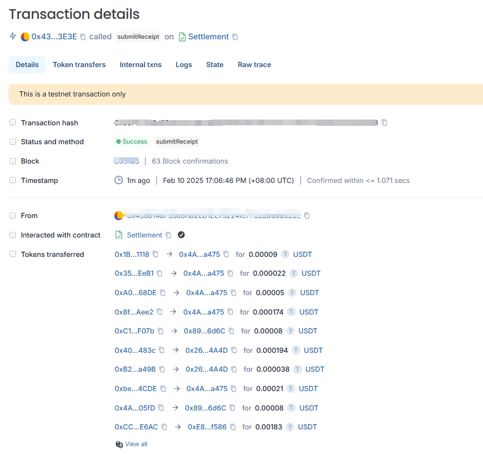Click the verified checkmark next to Settlement
Image resolution: width=483 pixels, height=454 pixels.
tap(181, 235)
